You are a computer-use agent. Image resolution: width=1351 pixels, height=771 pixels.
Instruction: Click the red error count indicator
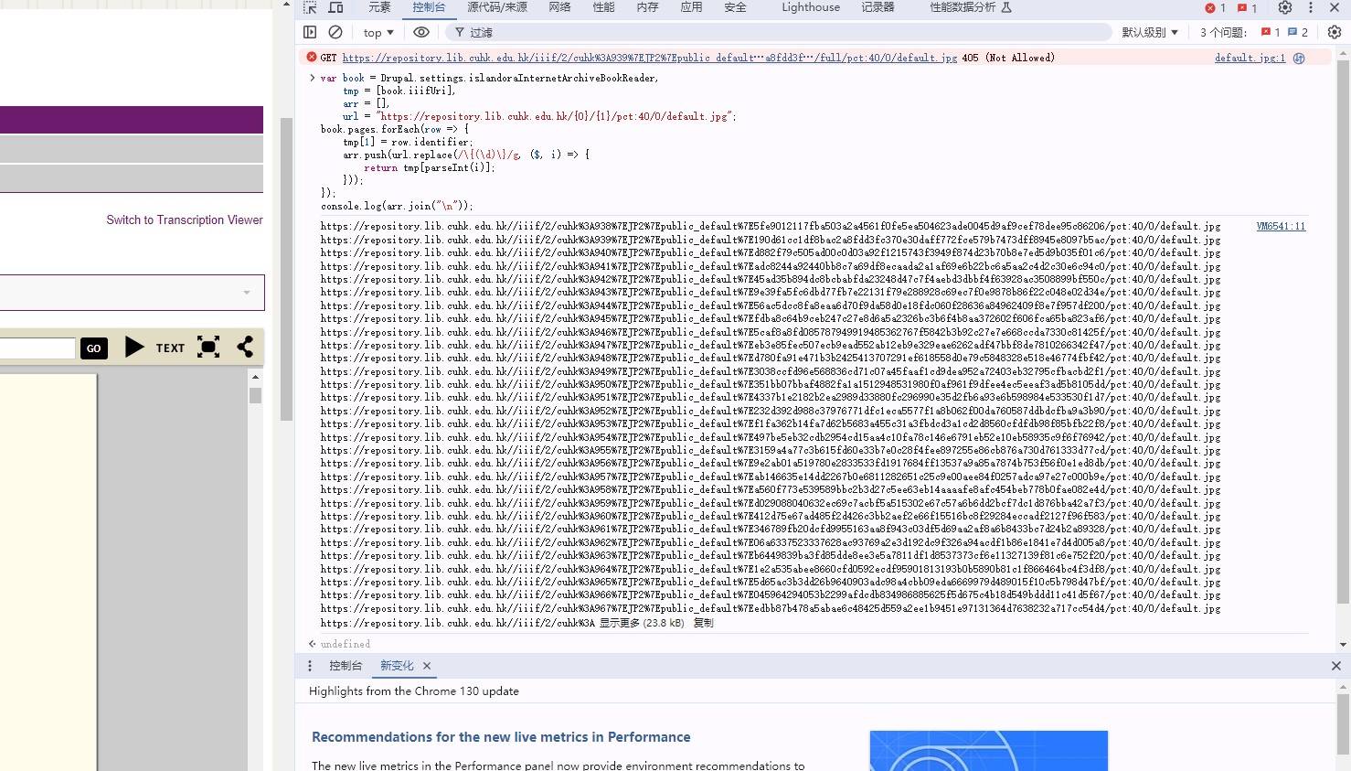[1216, 7]
